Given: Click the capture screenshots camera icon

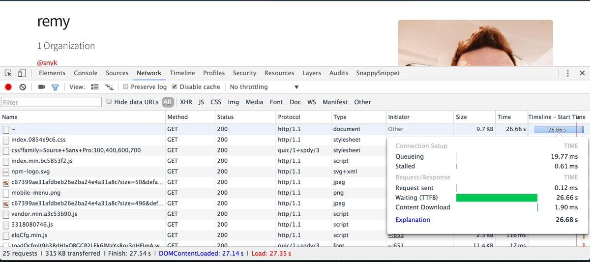Looking at the screenshot, I should click(x=42, y=87).
